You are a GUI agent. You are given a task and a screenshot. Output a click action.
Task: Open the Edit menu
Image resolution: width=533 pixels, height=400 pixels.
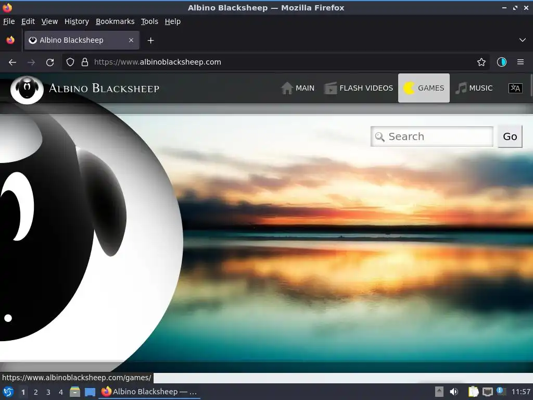pyautogui.click(x=28, y=21)
